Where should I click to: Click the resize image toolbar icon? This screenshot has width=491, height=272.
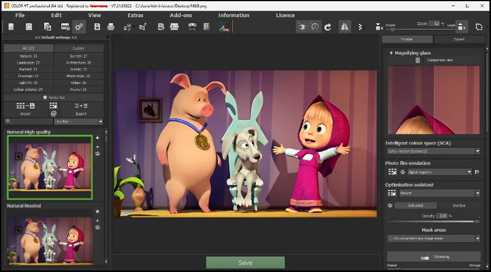(x=192, y=27)
